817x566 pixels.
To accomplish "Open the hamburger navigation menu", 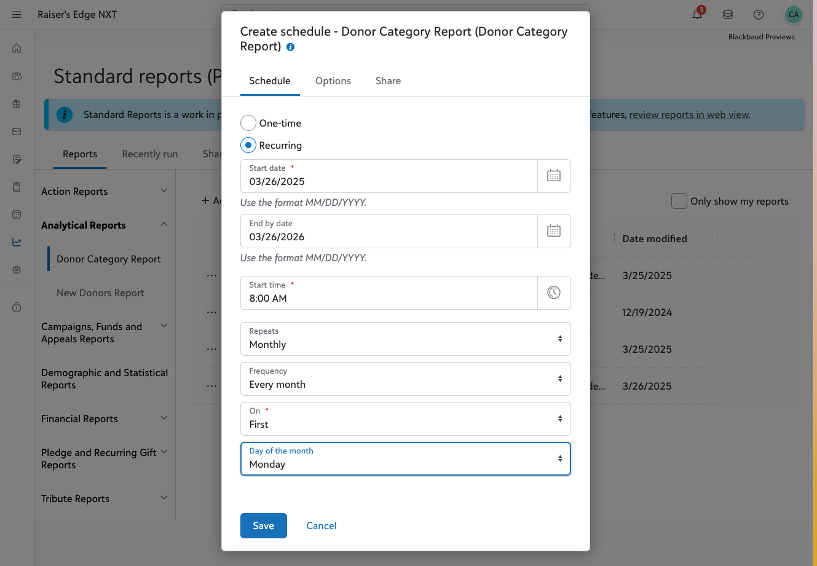I will [x=17, y=15].
